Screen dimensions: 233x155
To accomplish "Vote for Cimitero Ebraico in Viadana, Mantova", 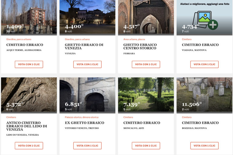I will coord(204,64).
